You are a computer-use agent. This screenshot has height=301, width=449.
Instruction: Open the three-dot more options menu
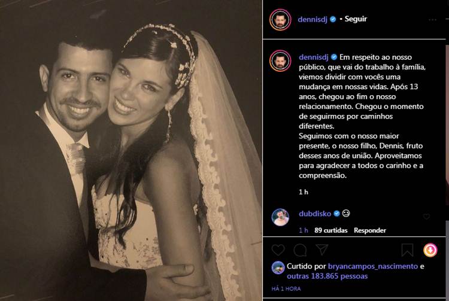[432, 20]
